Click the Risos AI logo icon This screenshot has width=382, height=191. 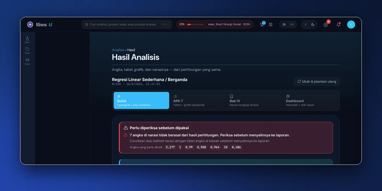(x=30, y=25)
